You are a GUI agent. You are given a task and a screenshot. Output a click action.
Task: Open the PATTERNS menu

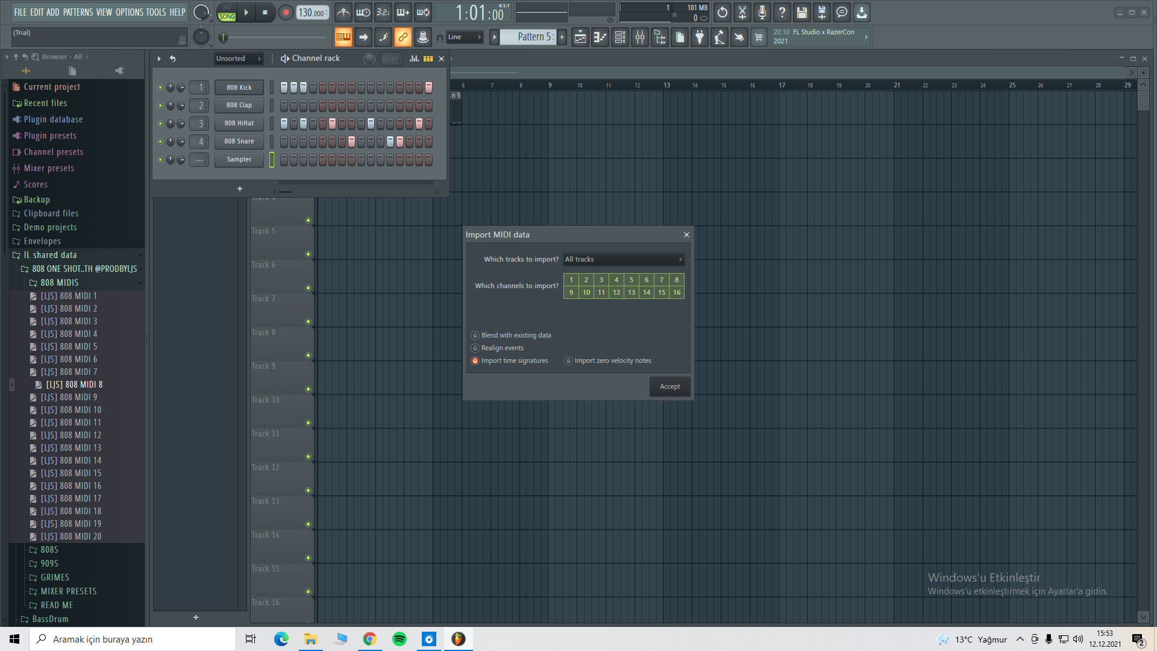[x=78, y=12]
